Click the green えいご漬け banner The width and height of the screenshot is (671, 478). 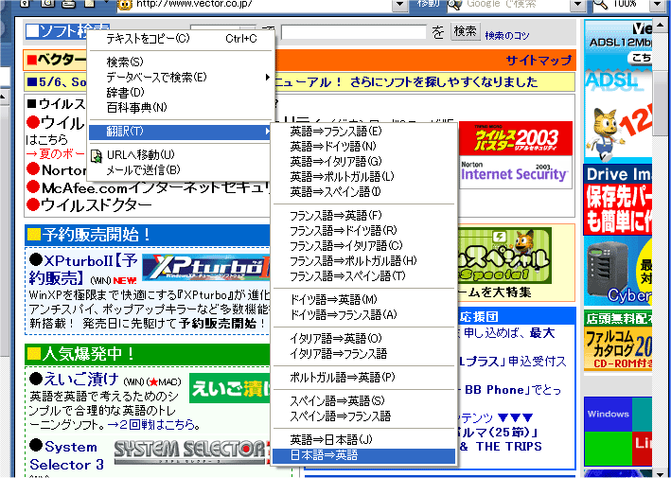click(x=230, y=388)
